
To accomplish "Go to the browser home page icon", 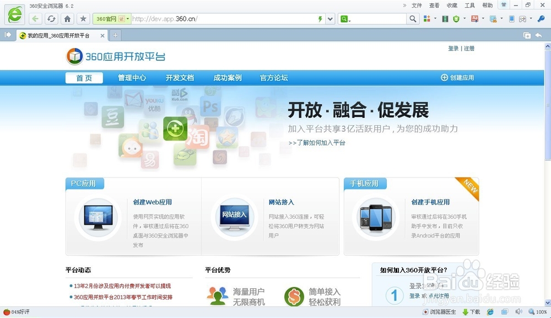I will (x=67, y=19).
